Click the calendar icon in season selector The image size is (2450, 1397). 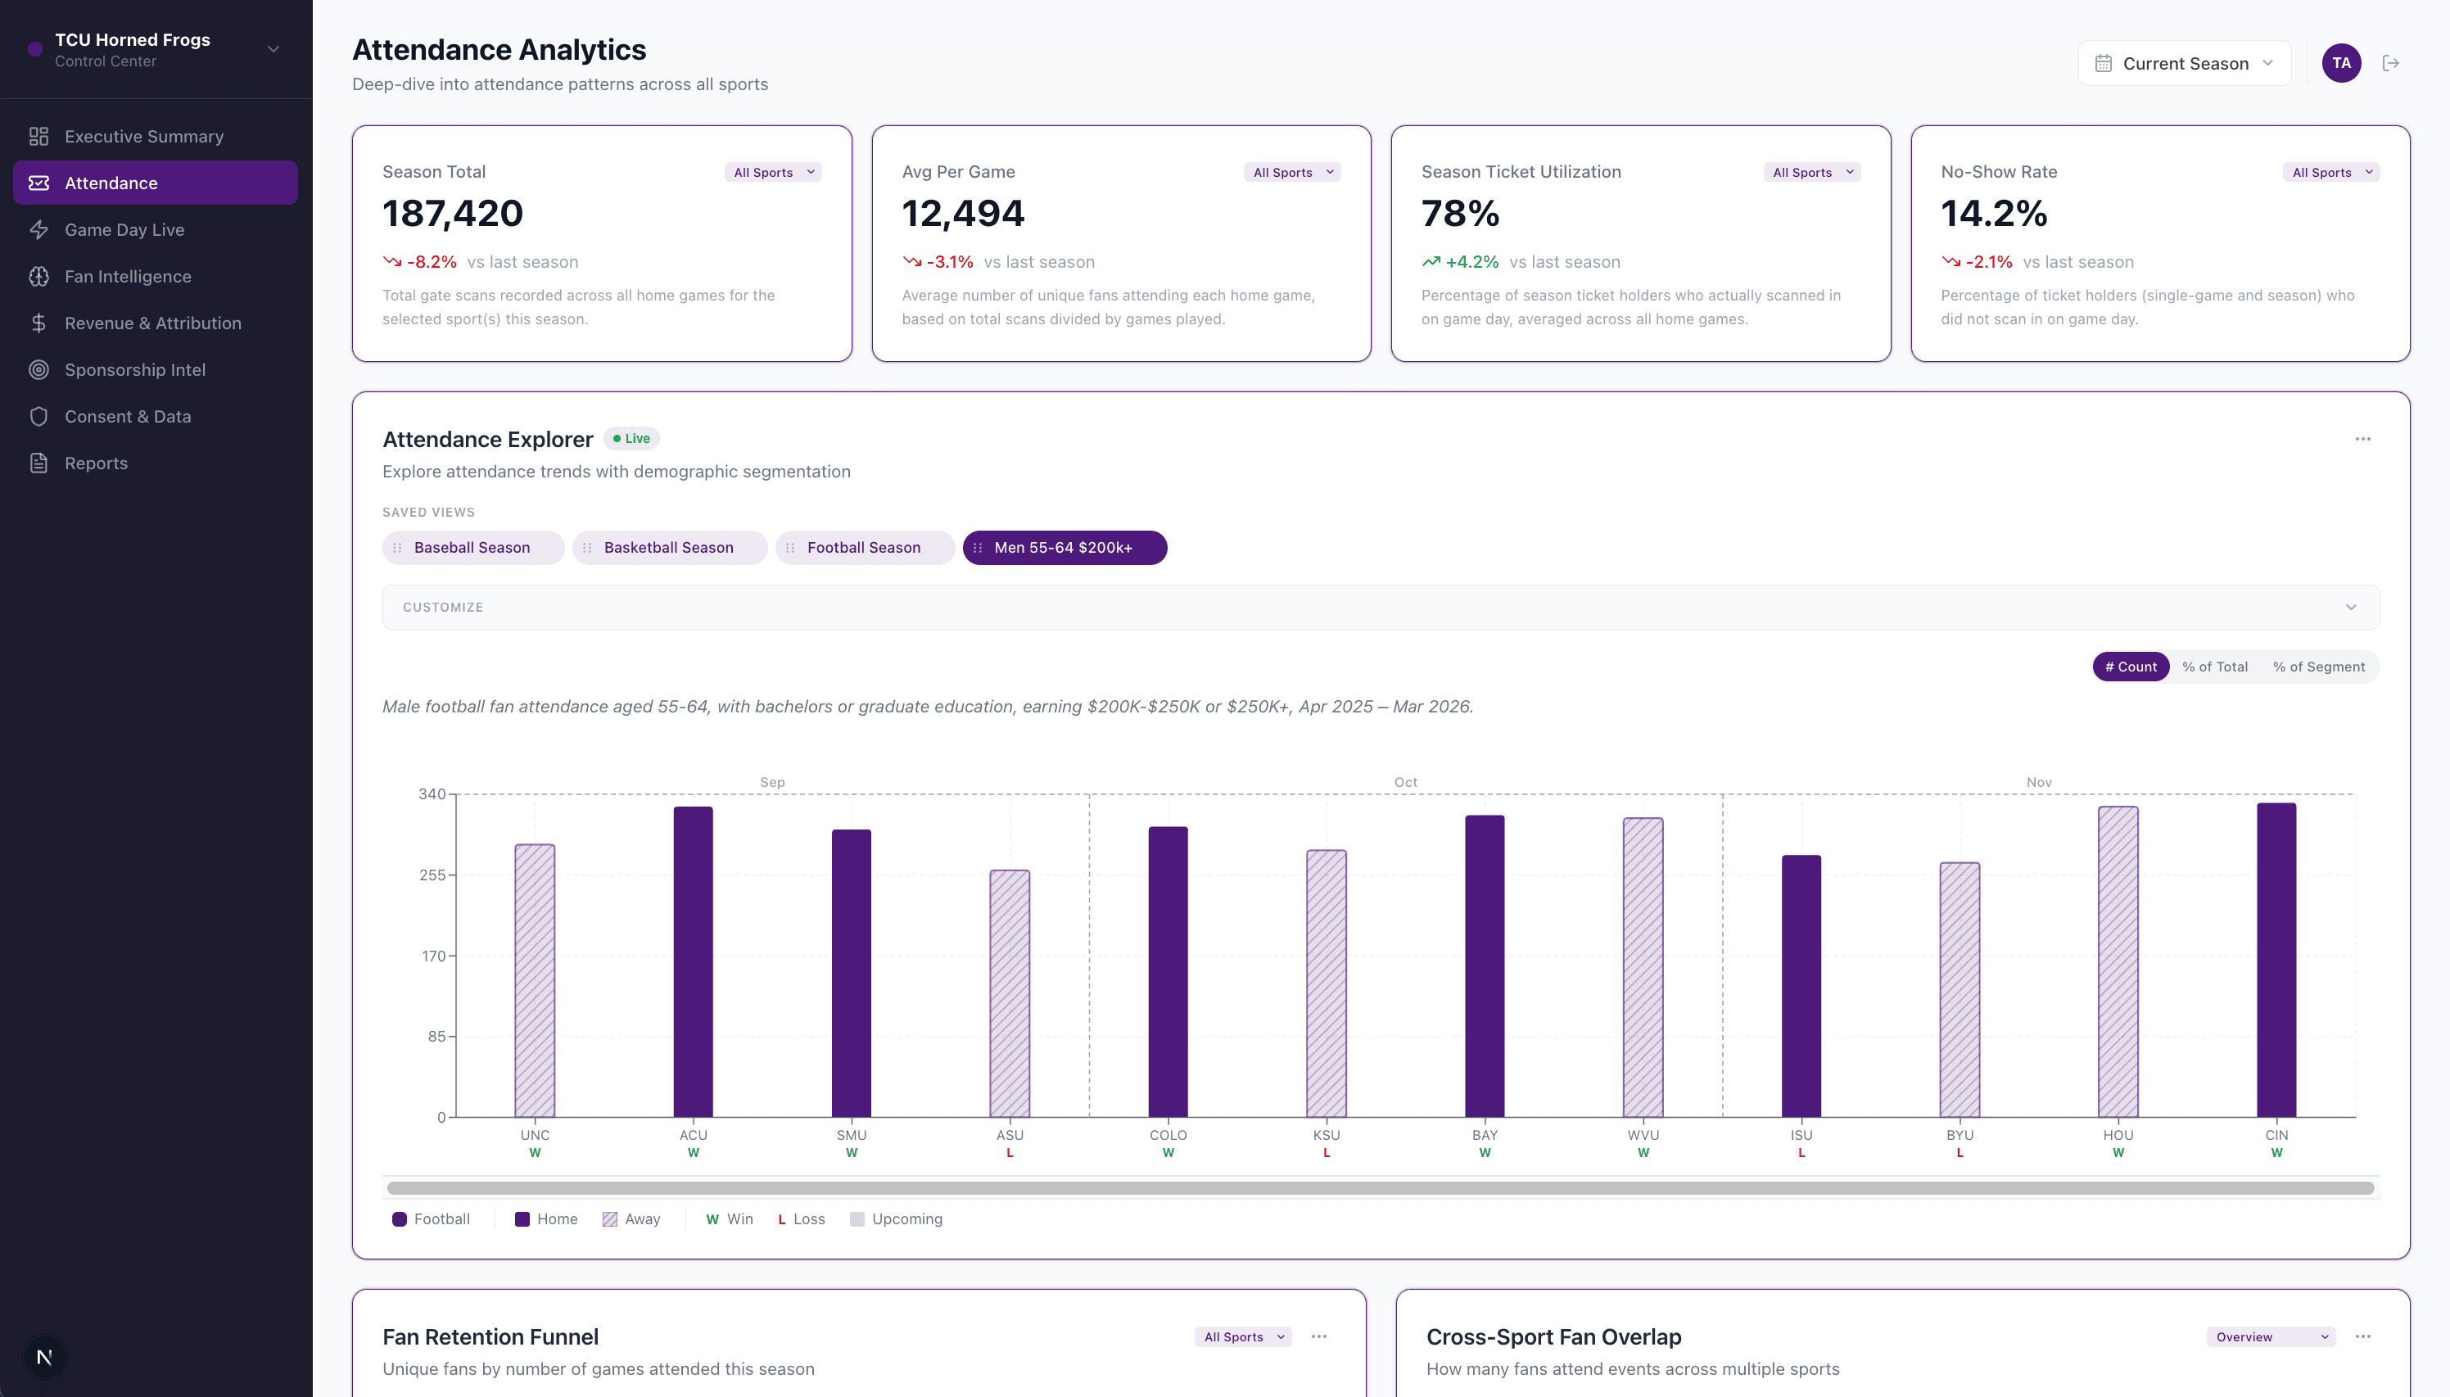pos(2103,63)
